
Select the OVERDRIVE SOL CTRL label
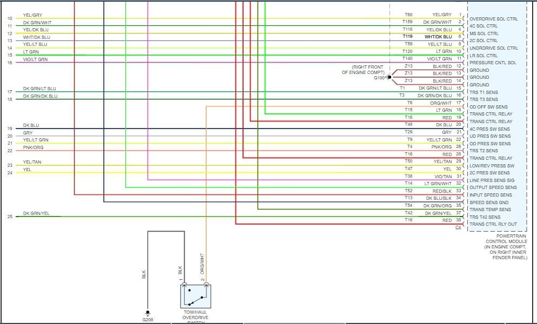point(493,19)
